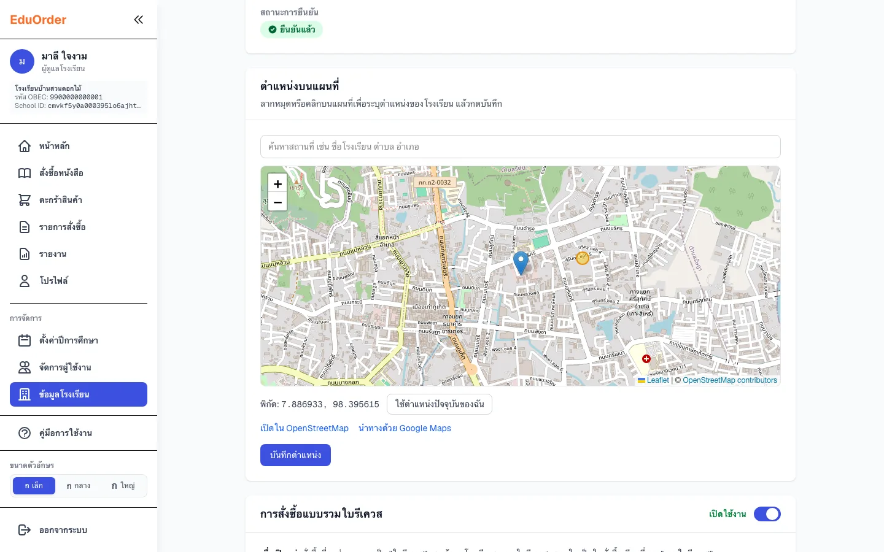Click the OpenStreetMap contributors link
Screen dimensions: 884x552
click(x=730, y=380)
